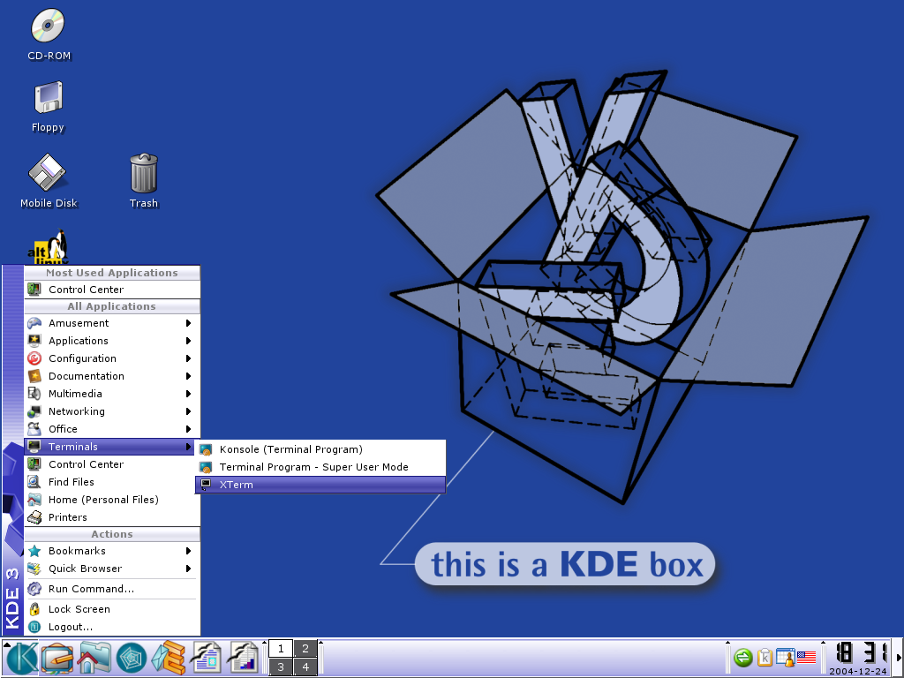The width and height of the screenshot is (904, 678).
Task: Open the OpenOffice Writer panel icon
Action: pos(207,658)
